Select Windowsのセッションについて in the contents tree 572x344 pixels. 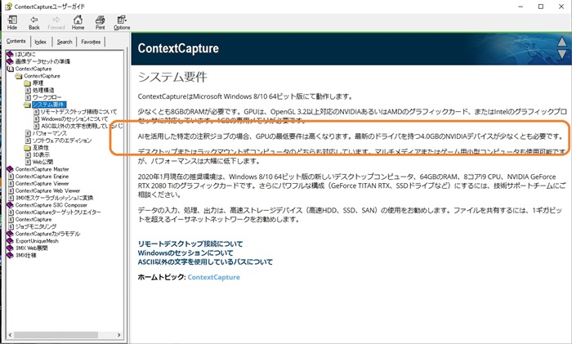(x=74, y=119)
